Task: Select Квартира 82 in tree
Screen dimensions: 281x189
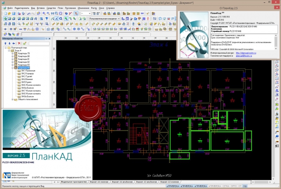Action: (24, 62)
